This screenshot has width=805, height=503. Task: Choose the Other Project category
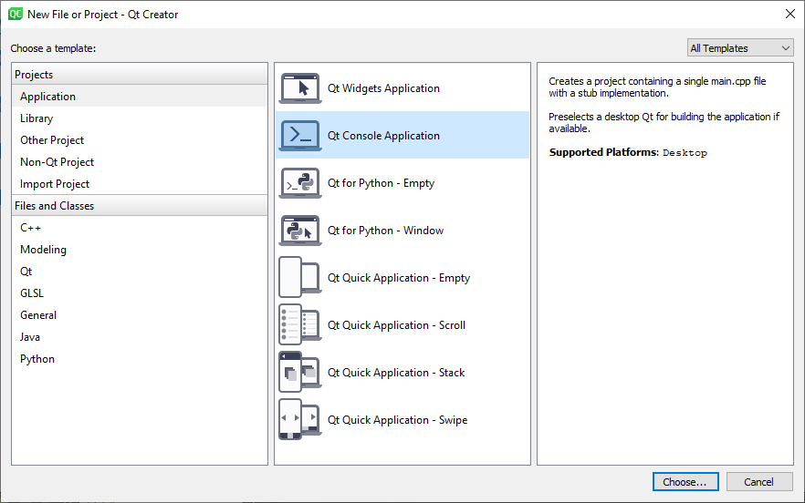click(x=52, y=140)
